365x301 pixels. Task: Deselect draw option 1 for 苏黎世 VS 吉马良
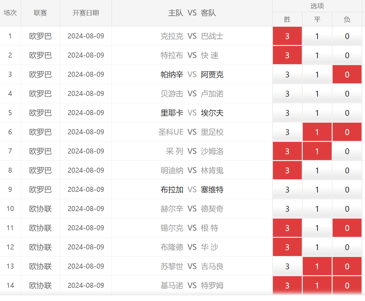tap(317, 266)
